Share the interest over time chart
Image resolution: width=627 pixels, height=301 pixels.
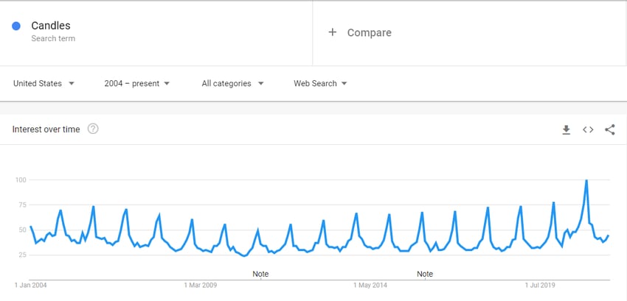[x=610, y=130]
